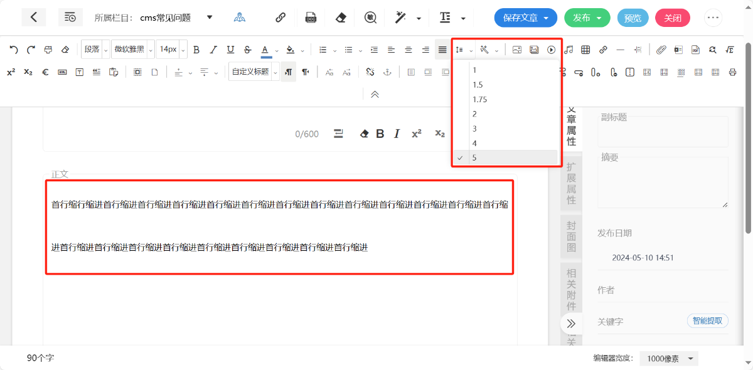Toggle justify alignment button
Image resolution: width=753 pixels, height=370 pixels.
[442, 50]
